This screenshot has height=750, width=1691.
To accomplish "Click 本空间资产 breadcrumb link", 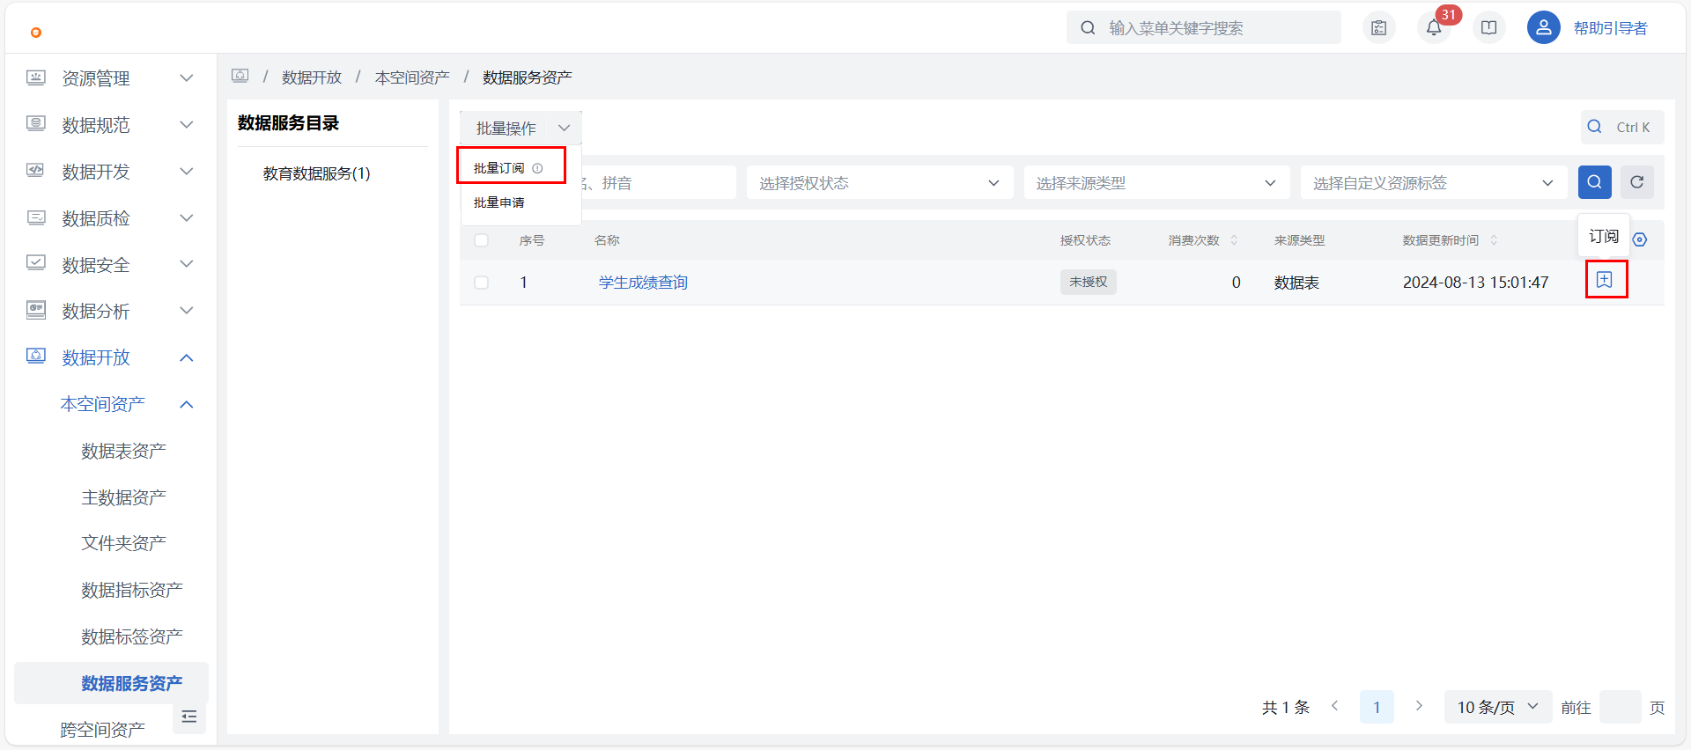I will 412,77.
